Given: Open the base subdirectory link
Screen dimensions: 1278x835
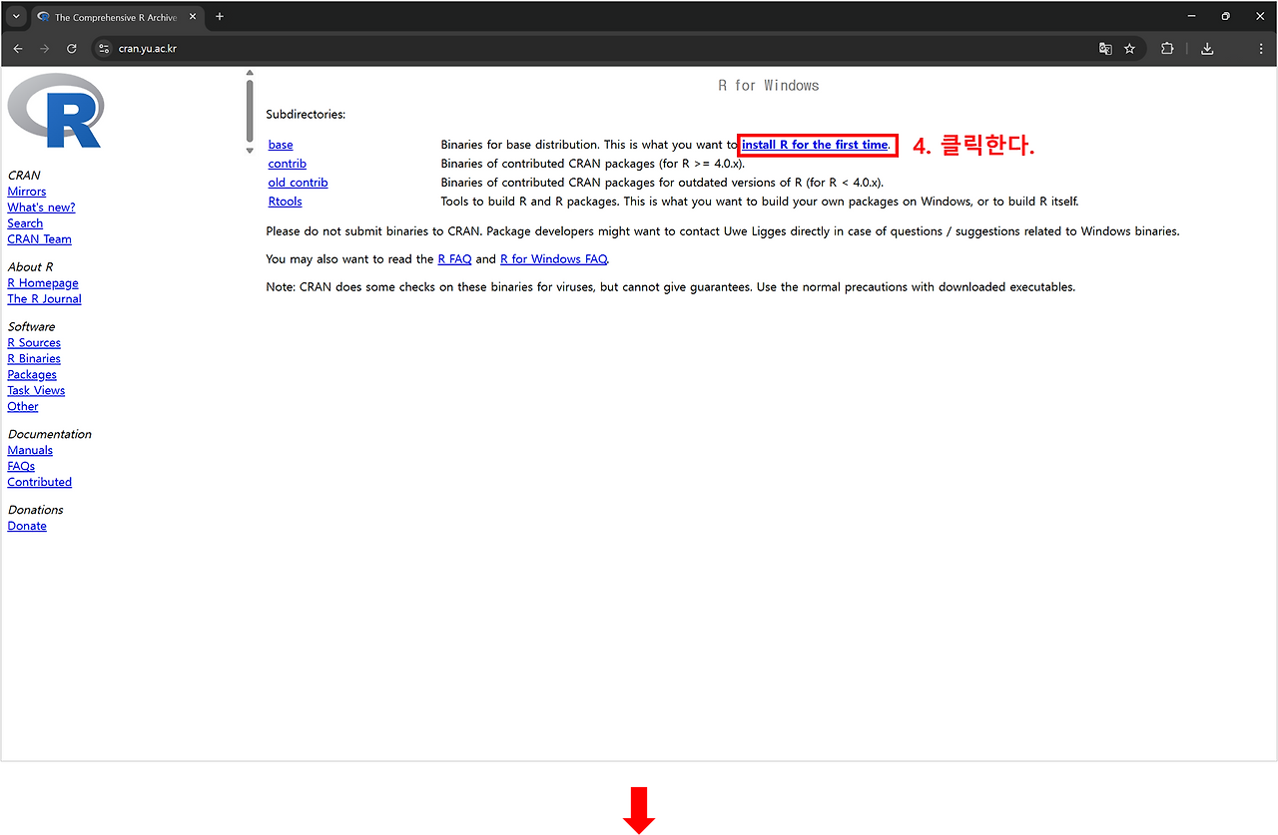Looking at the screenshot, I should (x=280, y=144).
